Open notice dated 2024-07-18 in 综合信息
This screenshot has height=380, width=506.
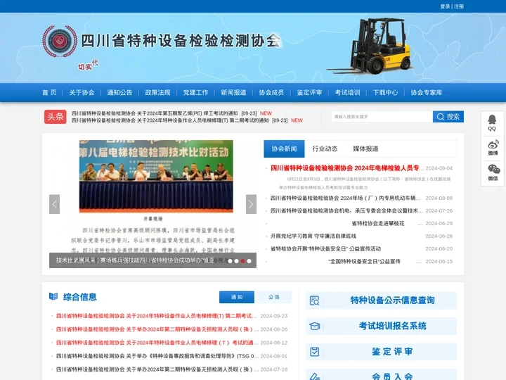158,369
